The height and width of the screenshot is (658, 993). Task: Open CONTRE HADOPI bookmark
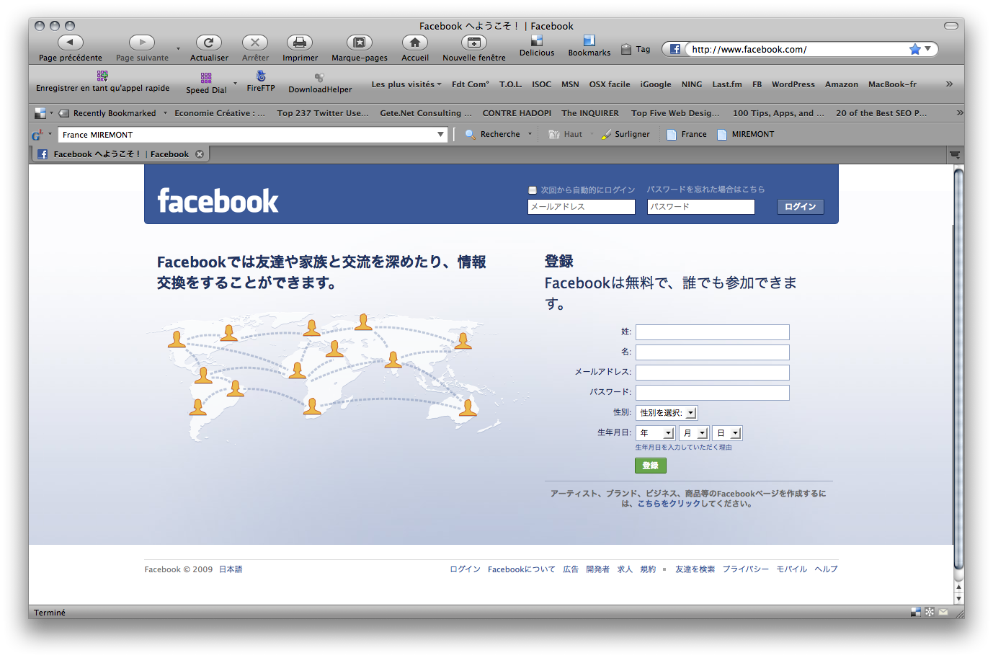517,113
